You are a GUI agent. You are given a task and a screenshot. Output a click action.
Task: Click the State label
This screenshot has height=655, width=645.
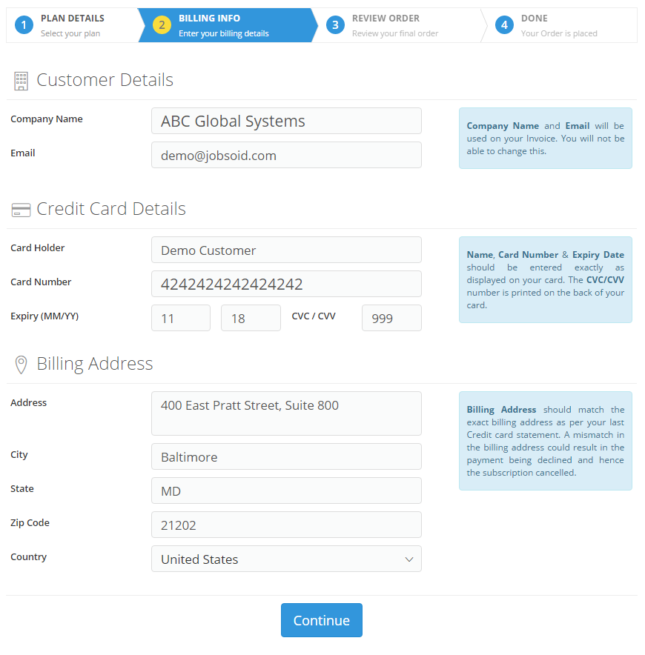(21, 489)
